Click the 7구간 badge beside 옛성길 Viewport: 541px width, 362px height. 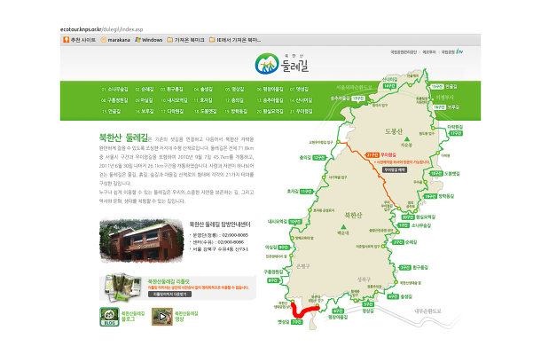pyautogui.click(x=297, y=322)
